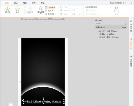Viewport: 134px width, 106px height.
Task: Toggle the 动画窗格 animation pane button
Action: pos(50,7)
